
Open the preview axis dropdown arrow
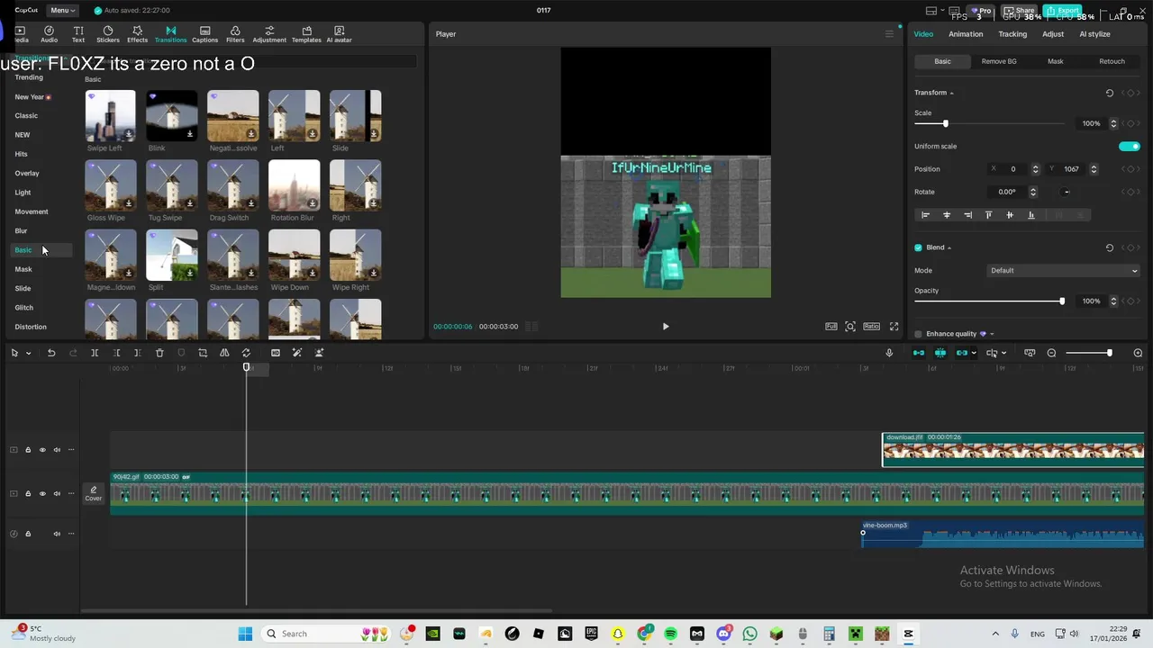(x=1003, y=353)
